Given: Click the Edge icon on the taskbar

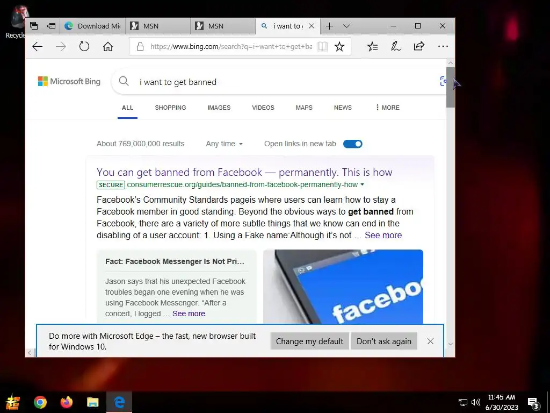Looking at the screenshot, I should pos(119,402).
